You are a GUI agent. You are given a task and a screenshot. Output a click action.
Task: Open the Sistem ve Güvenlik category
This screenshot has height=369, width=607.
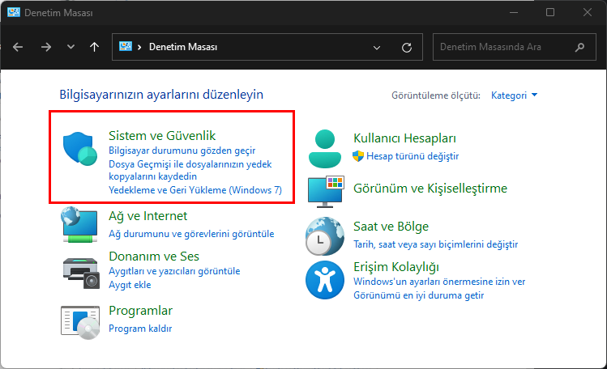pyautogui.click(x=162, y=136)
